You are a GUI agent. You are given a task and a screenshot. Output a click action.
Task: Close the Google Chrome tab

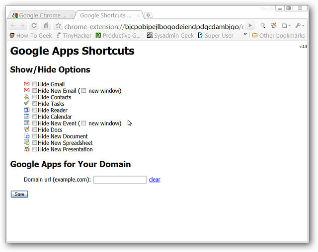coord(72,16)
